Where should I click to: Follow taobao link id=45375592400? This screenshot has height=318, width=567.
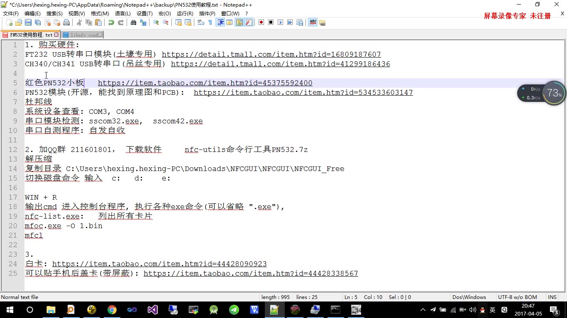click(x=205, y=83)
